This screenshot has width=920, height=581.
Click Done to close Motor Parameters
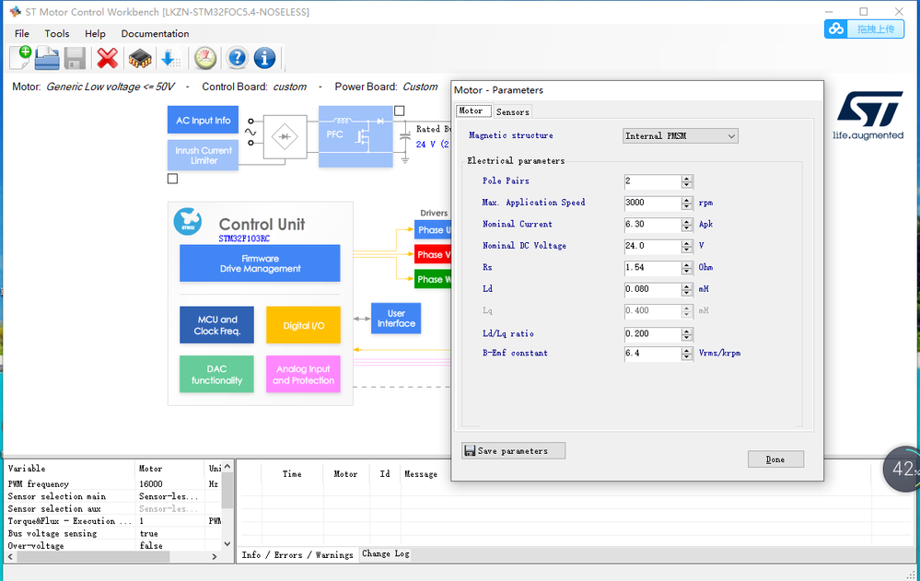point(775,459)
